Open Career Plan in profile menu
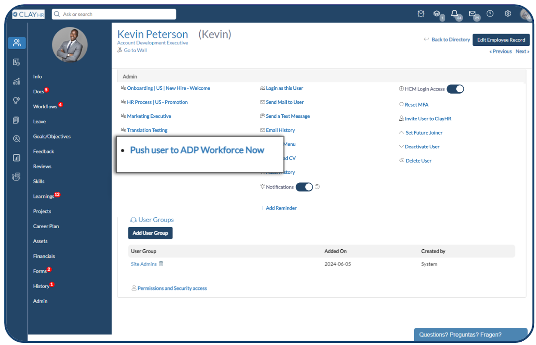The width and height of the screenshot is (536, 345). pos(46,226)
